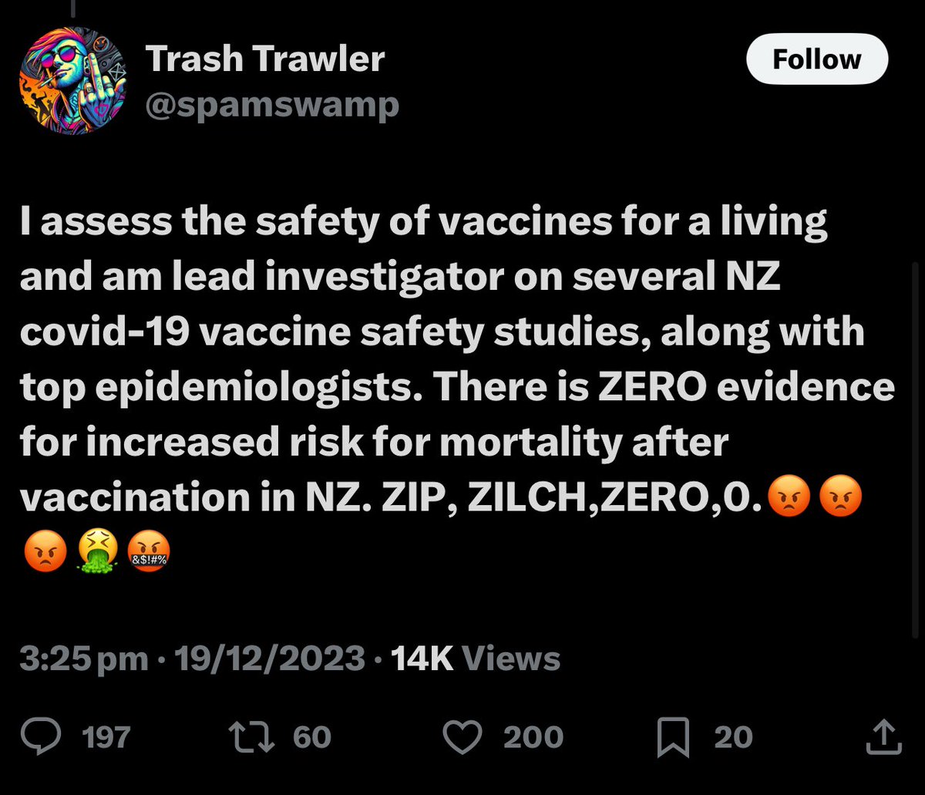Click the 20 bookmarks count

pyautogui.click(x=732, y=737)
